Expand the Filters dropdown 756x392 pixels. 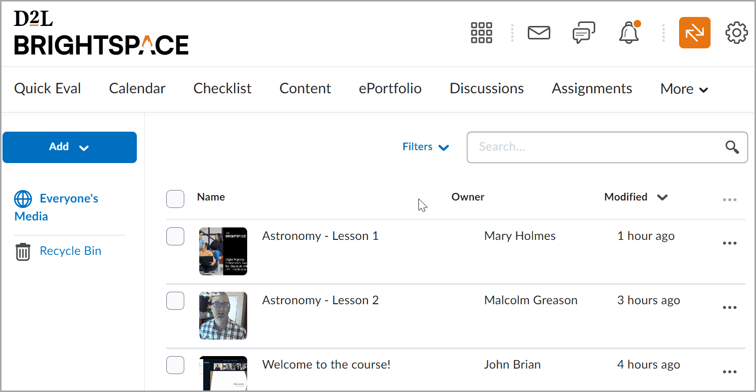(x=425, y=147)
